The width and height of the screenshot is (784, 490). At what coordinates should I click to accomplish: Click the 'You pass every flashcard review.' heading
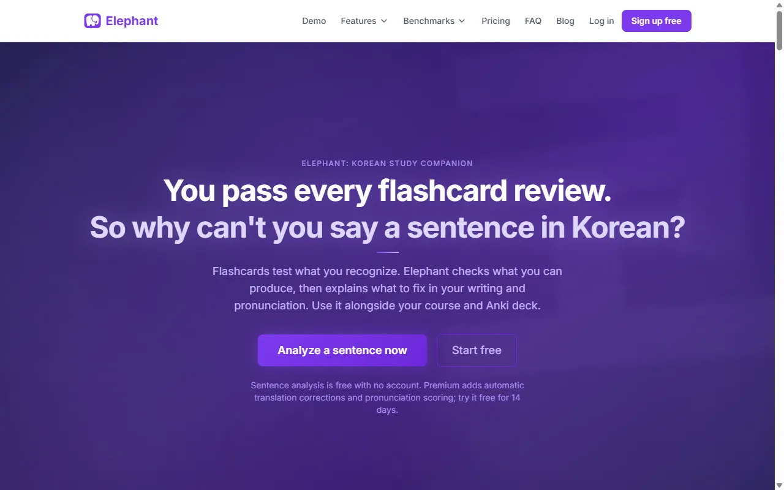coord(387,190)
